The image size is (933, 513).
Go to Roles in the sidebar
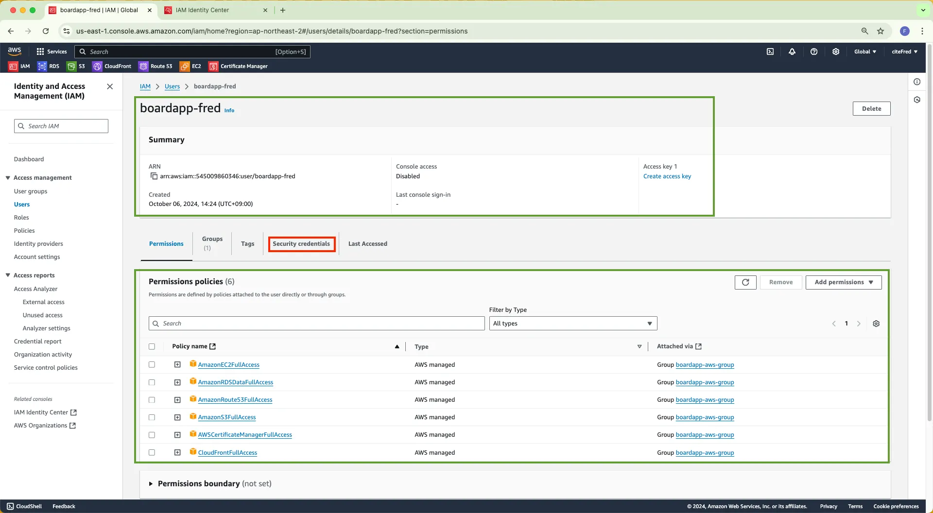pyautogui.click(x=21, y=218)
